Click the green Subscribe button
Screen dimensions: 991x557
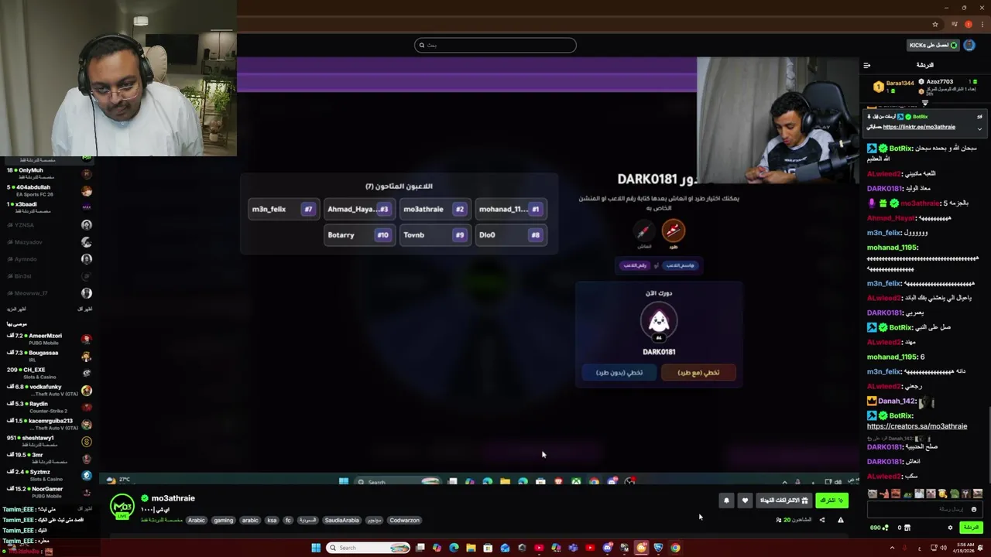tap(832, 501)
